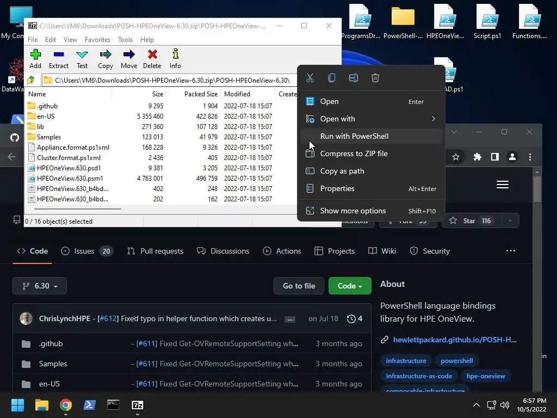Click the hpe-oneview topic tag
557x418 pixels.
485,376
